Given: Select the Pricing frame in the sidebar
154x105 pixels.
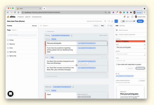Looking at the screenshot, I should [x=22, y=40].
